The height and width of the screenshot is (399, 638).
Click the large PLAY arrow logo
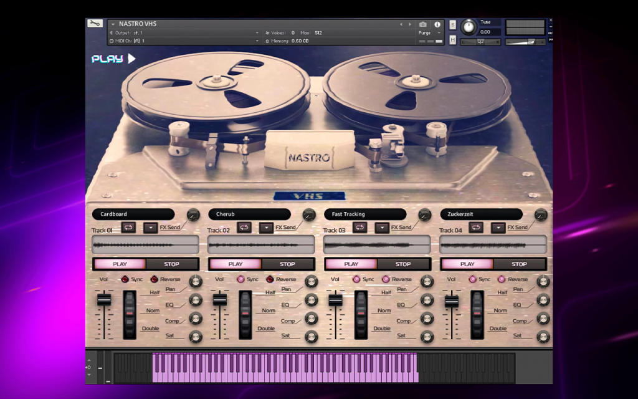[113, 59]
